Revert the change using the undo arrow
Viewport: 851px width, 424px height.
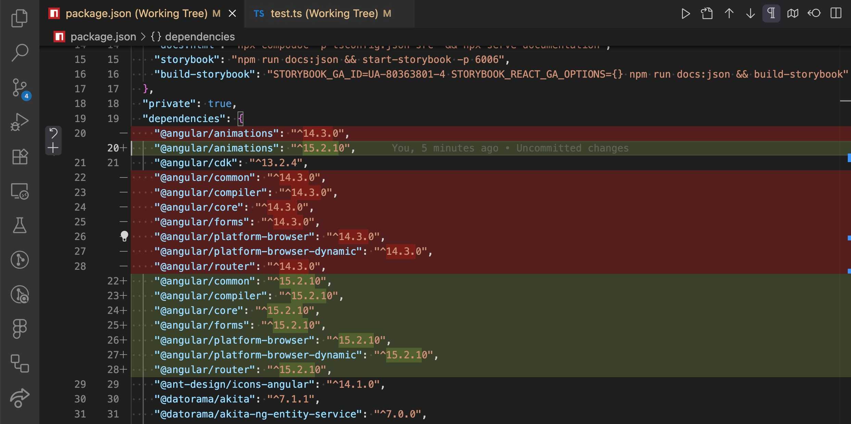[x=53, y=133]
